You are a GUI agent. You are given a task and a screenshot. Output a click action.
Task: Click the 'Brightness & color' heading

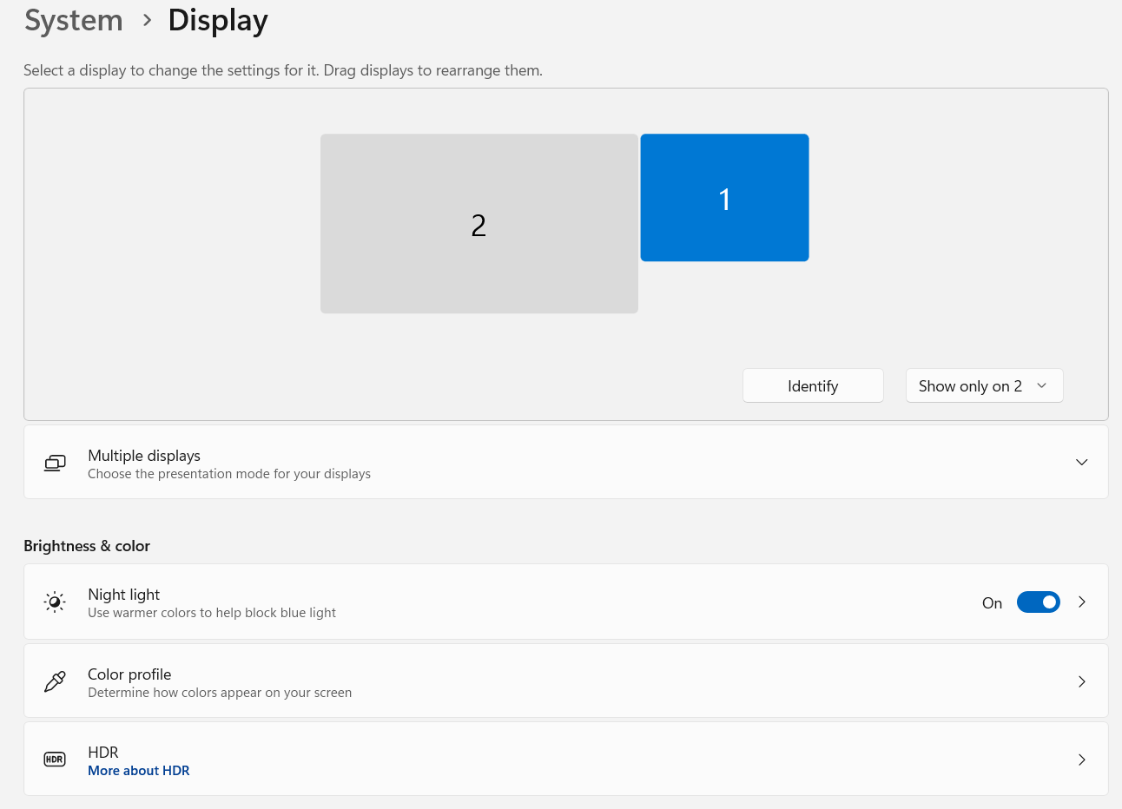[x=87, y=546]
